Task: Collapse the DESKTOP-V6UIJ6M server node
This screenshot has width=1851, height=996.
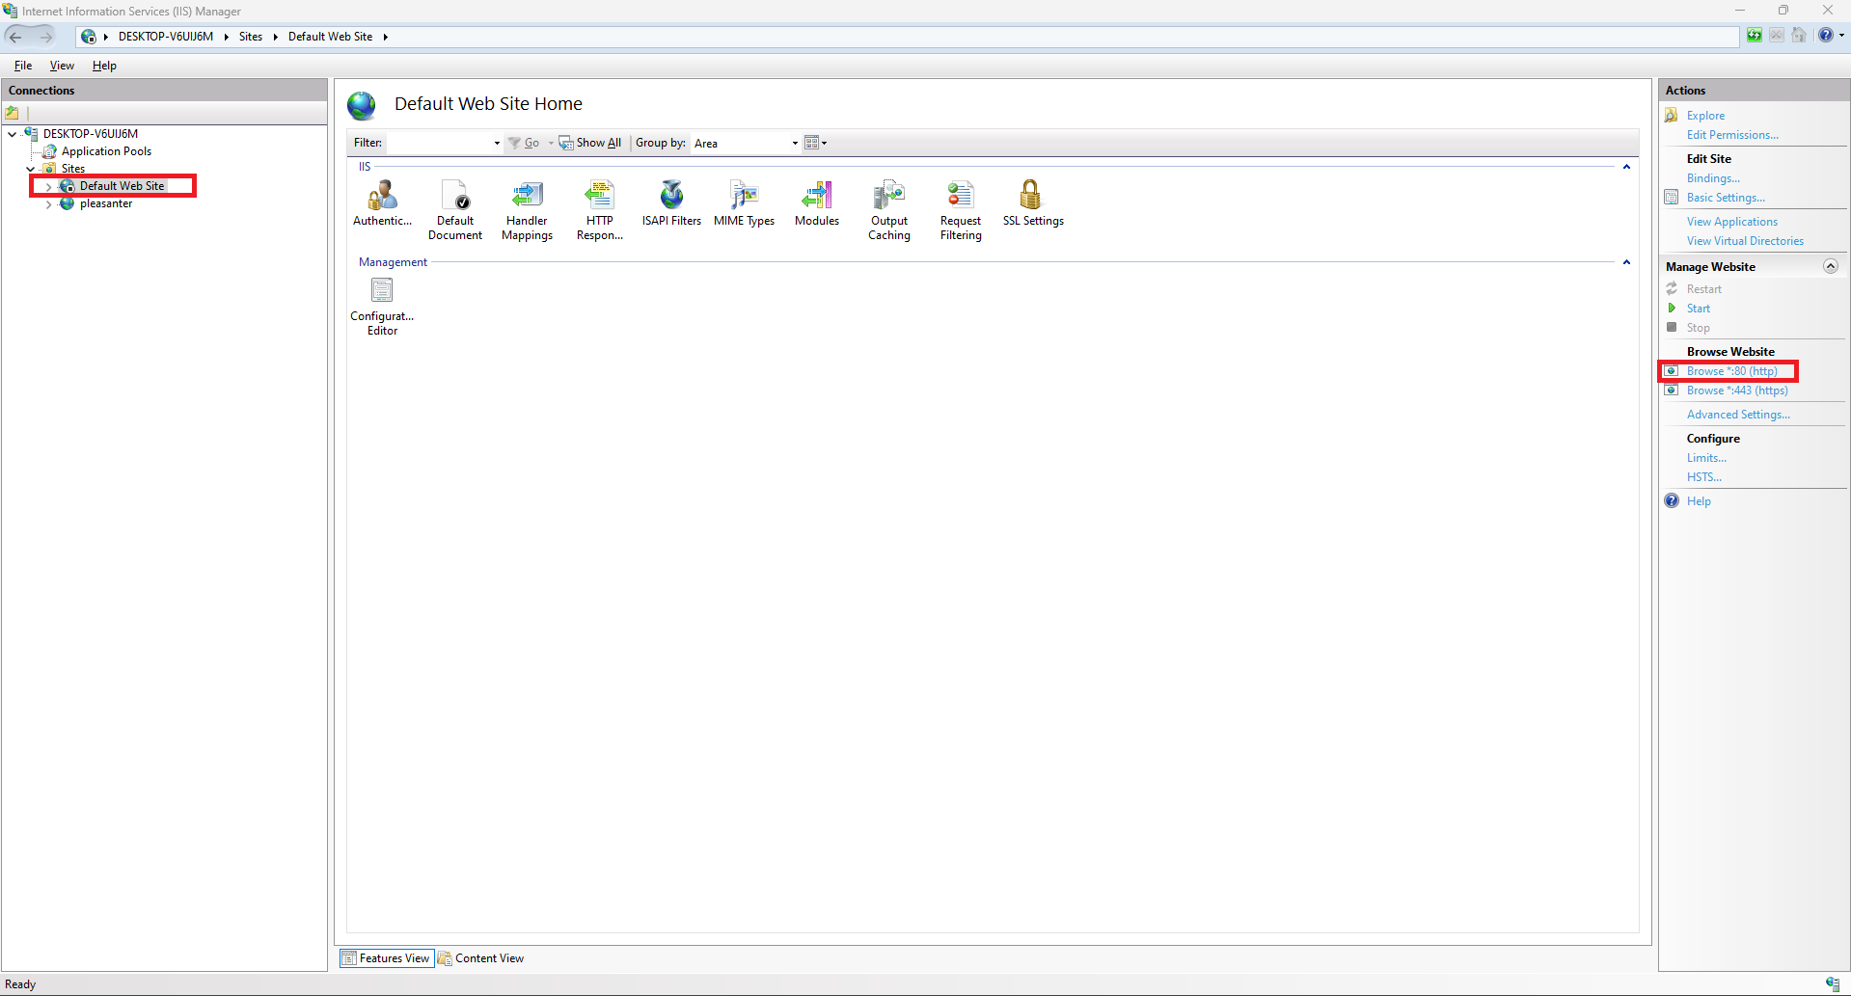Action: point(12,134)
